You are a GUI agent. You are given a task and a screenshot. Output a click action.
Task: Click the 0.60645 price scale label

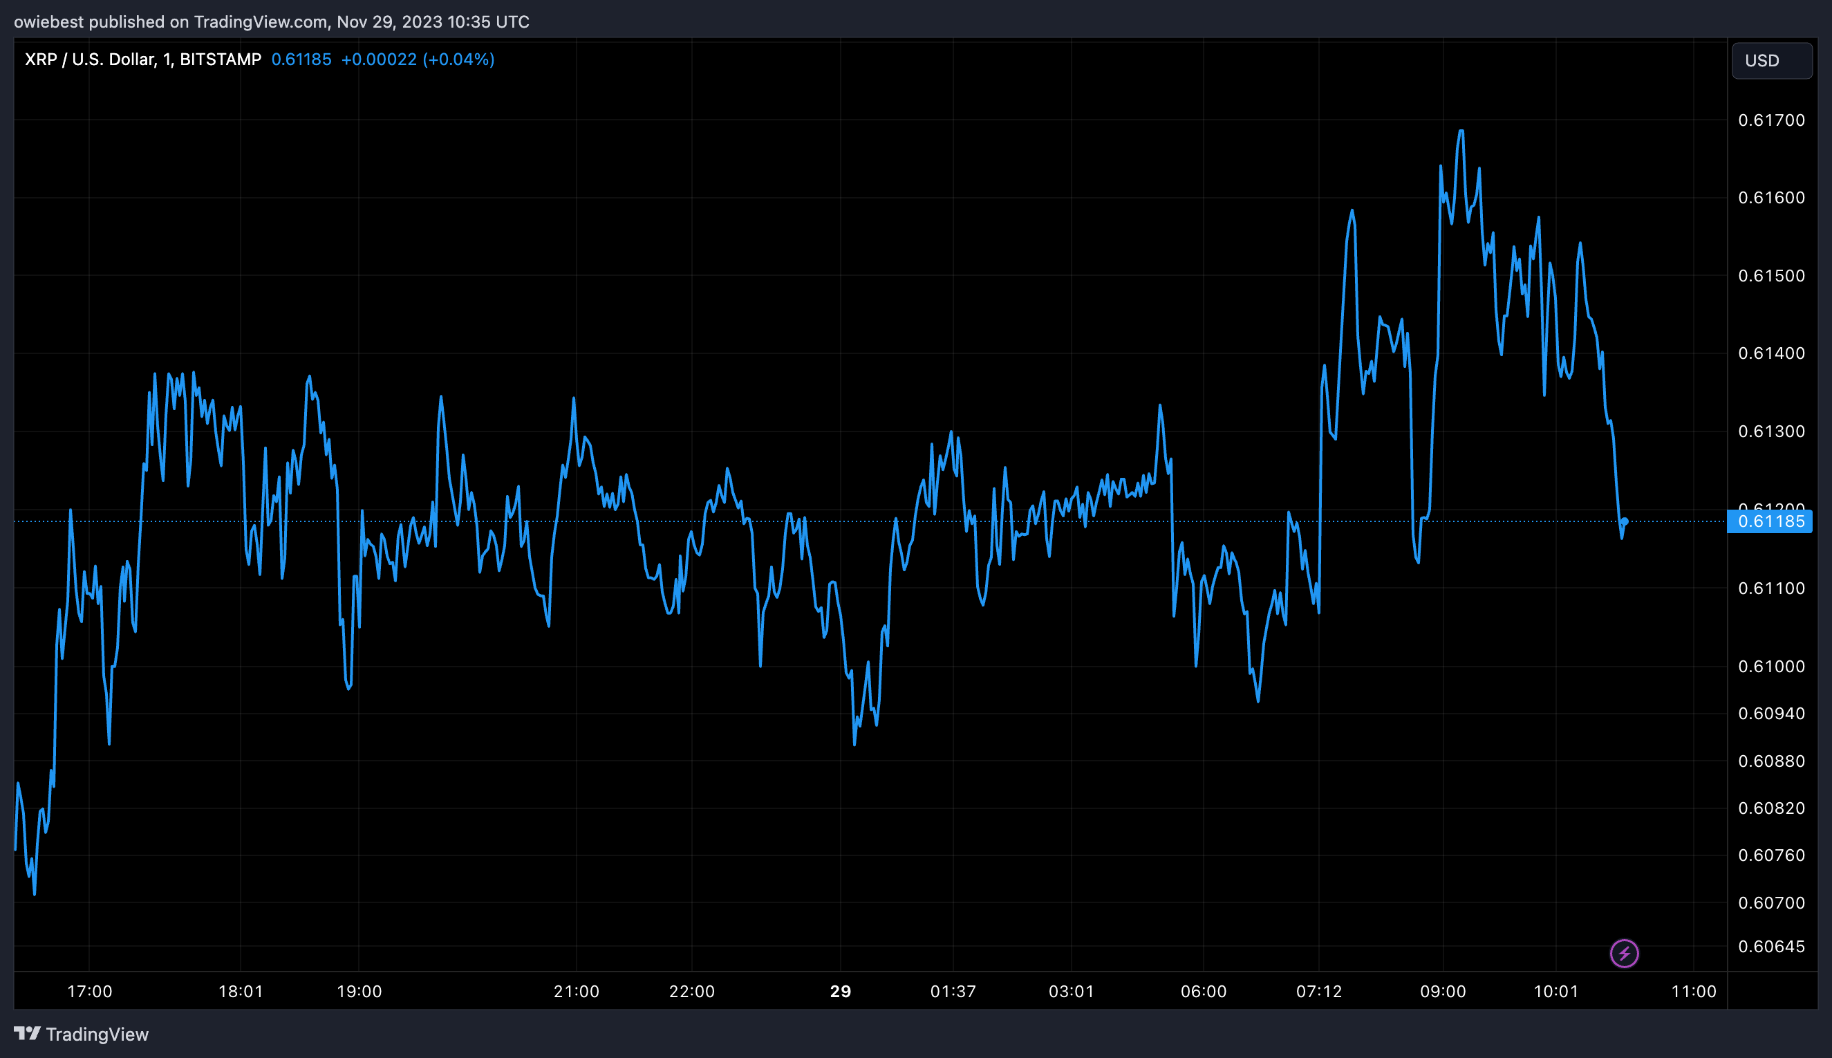pyautogui.click(x=1771, y=946)
